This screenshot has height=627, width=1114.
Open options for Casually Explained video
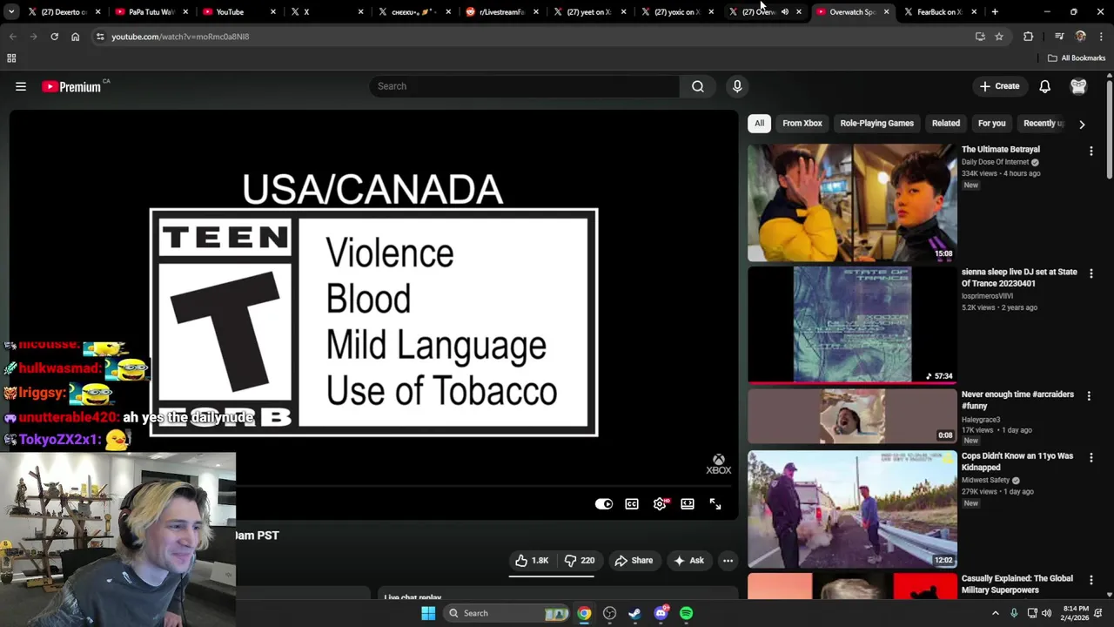[1091, 581]
